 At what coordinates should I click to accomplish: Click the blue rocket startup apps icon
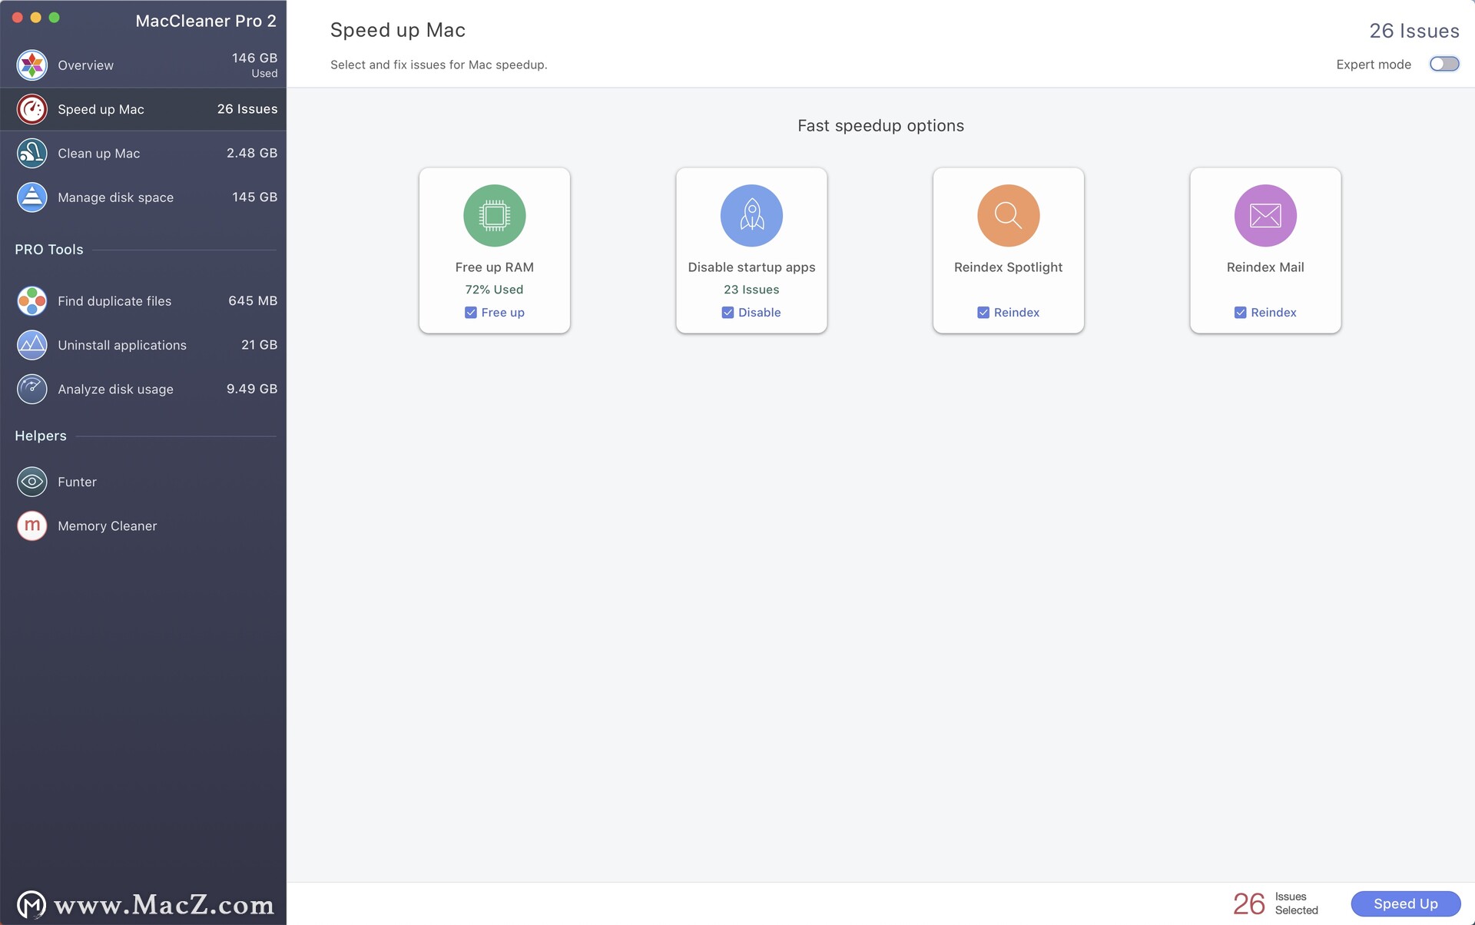[x=751, y=216]
